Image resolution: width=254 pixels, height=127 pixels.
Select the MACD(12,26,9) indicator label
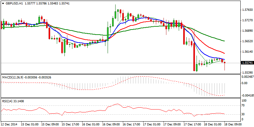coord(12,77)
